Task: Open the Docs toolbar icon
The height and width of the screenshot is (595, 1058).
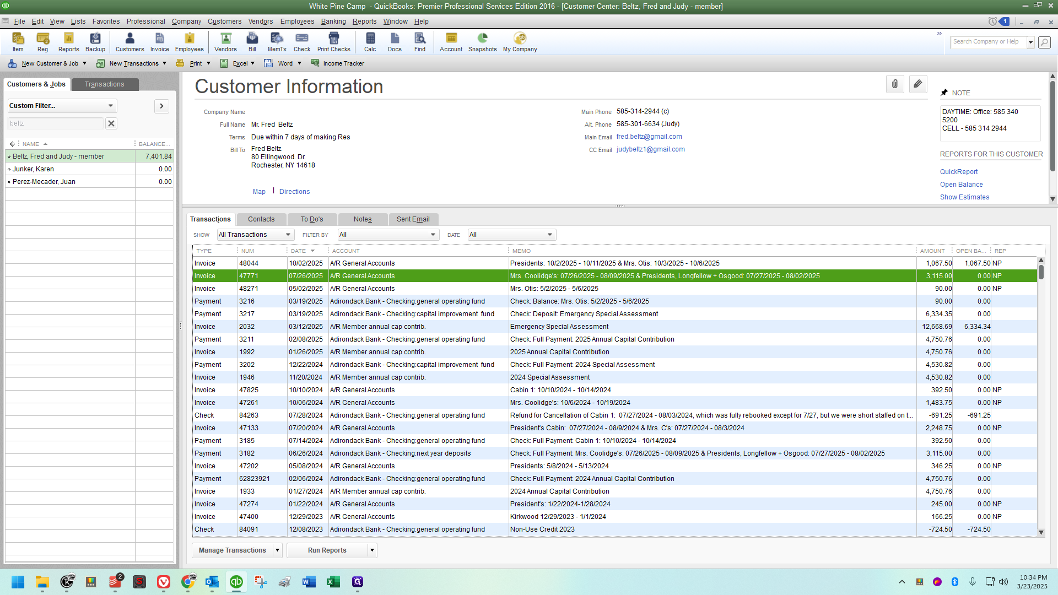Action: (x=395, y=42)
